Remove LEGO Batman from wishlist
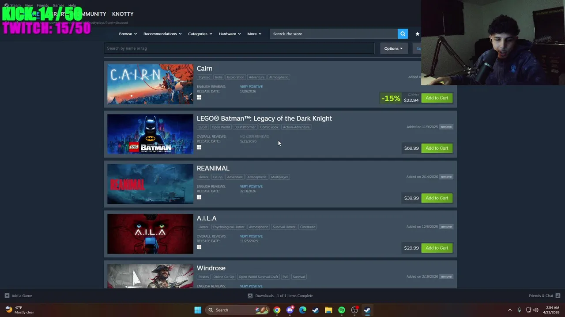This screenshot has height=317, width=565. [446, 127]
